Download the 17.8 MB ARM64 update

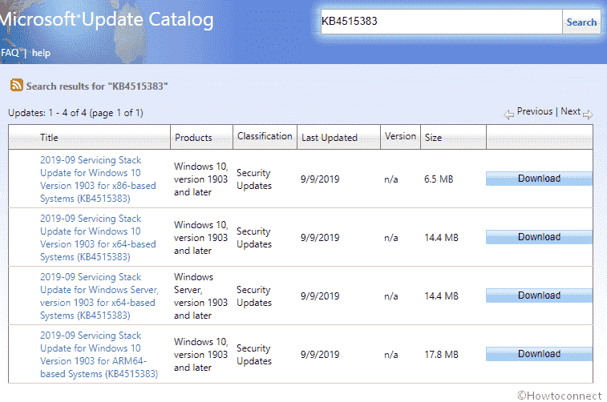[x=539, y=354]
